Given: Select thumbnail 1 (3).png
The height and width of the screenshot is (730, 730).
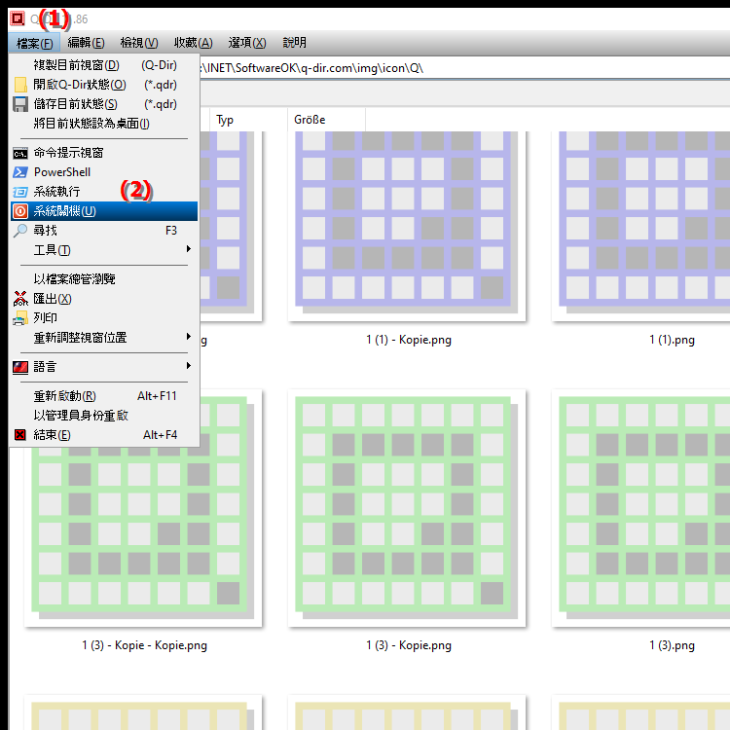Looking at the screenshot, I should [x=641, y=508].
